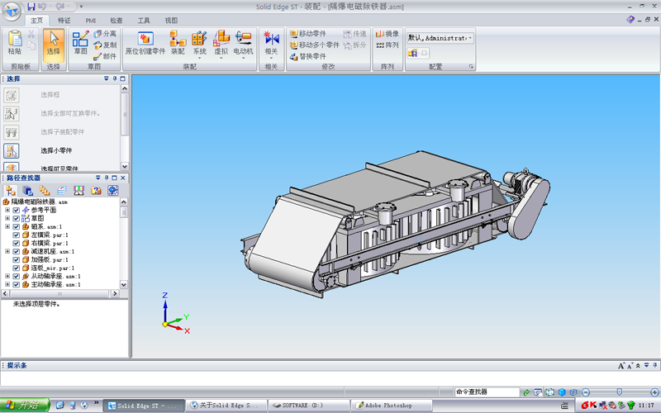Open the SOFTWARE (D:) taskbar window
This screenshot has height=413, width=661.
click(309, 406)
